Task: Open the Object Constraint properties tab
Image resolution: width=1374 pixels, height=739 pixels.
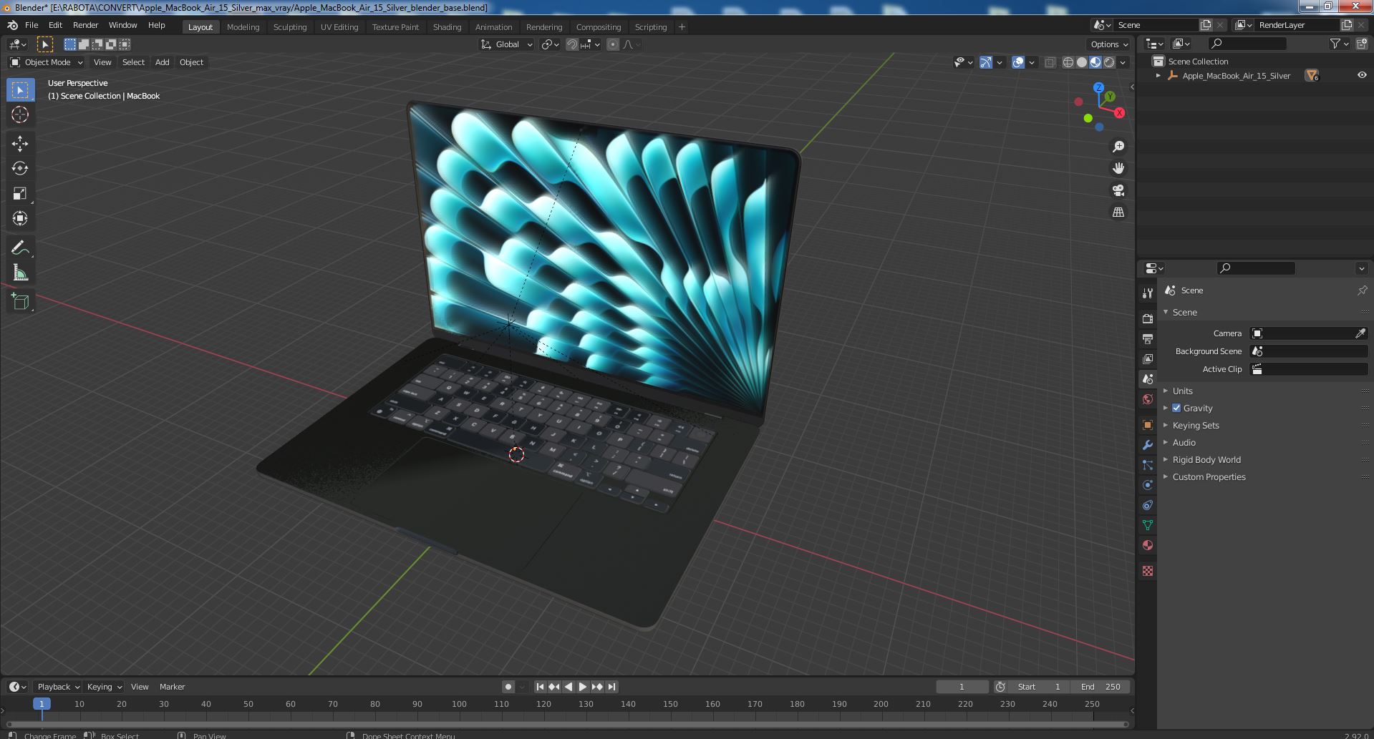Action: click(1148, 505)
